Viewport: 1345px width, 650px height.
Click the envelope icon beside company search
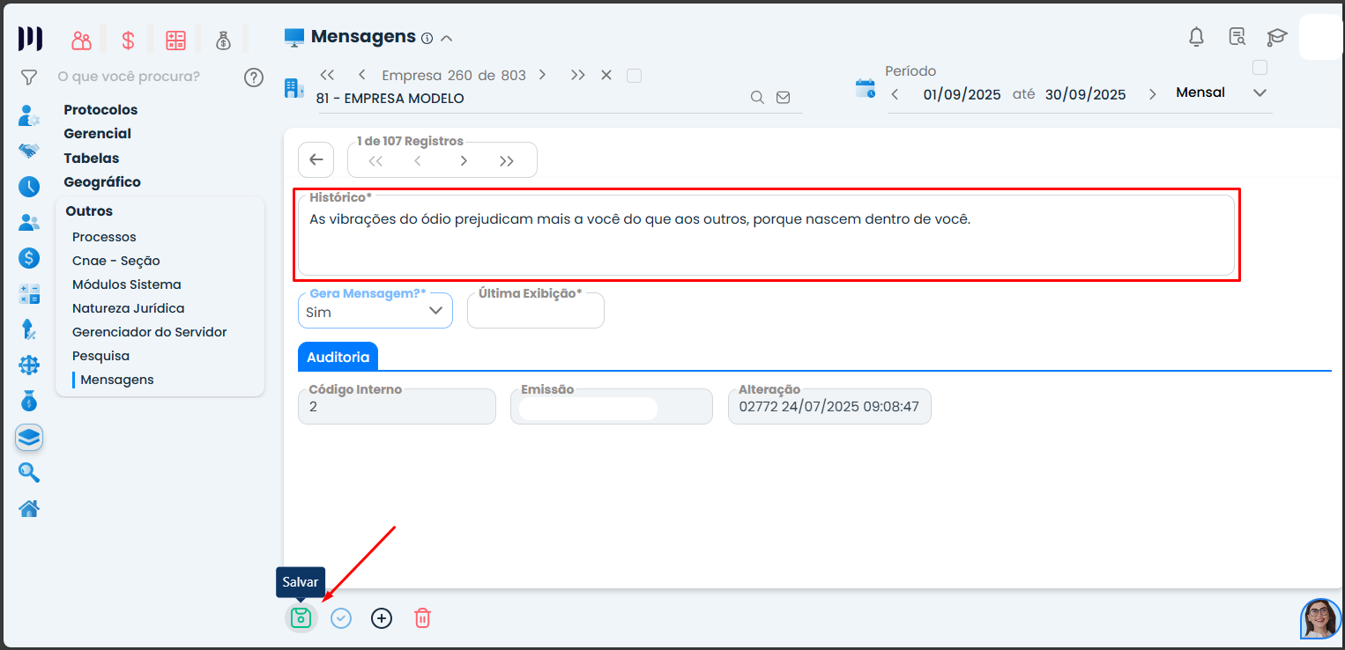[x=783, y=98]
